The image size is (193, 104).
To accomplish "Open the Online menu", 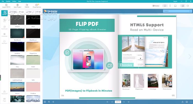I will click(x=14, y=1).
